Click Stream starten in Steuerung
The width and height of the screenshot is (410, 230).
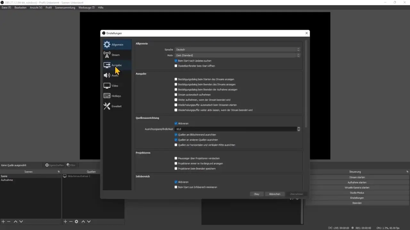tap(357, 177)
